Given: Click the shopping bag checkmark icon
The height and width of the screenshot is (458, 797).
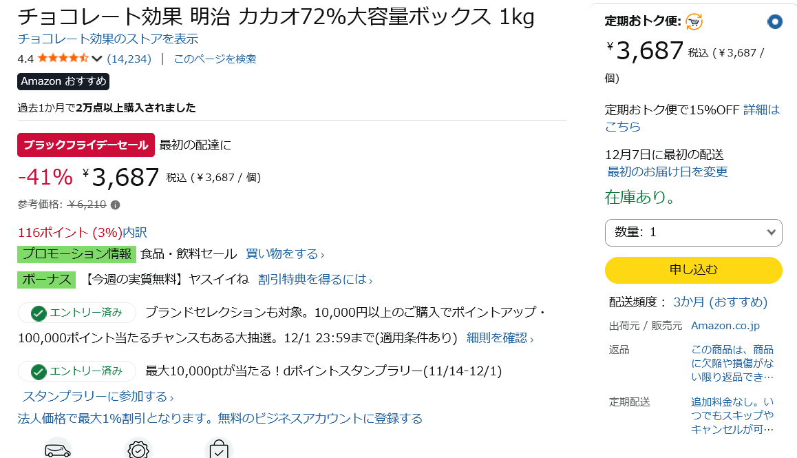Looking at the screenshot, I should 220,450.
